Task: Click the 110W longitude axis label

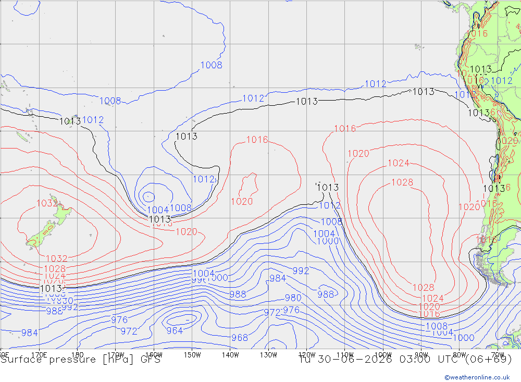Action: pyautogui.click(x=345, y=355)
